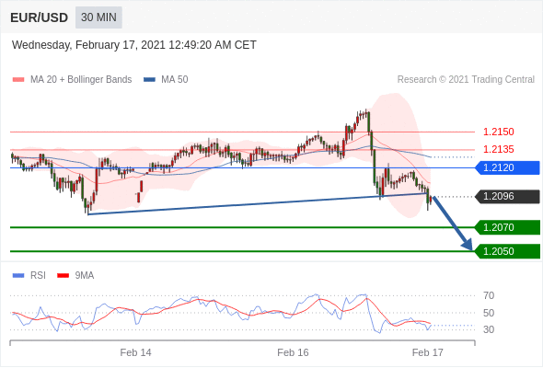The width and height of the screenshot is (543, 368).
Task: Click the Research Trading Central copyright text
Action: point(466,80)
